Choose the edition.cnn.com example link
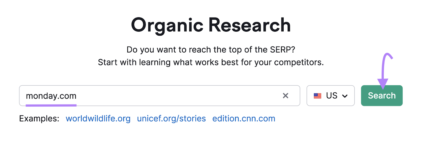 click(244, 119)
